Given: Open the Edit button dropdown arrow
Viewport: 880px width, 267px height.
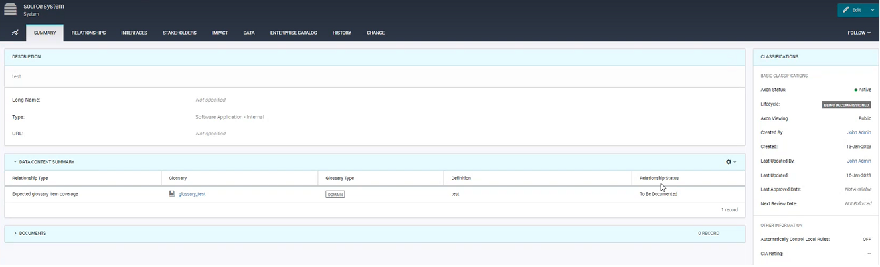Looking at the screenshot, I should coord(873,10).
